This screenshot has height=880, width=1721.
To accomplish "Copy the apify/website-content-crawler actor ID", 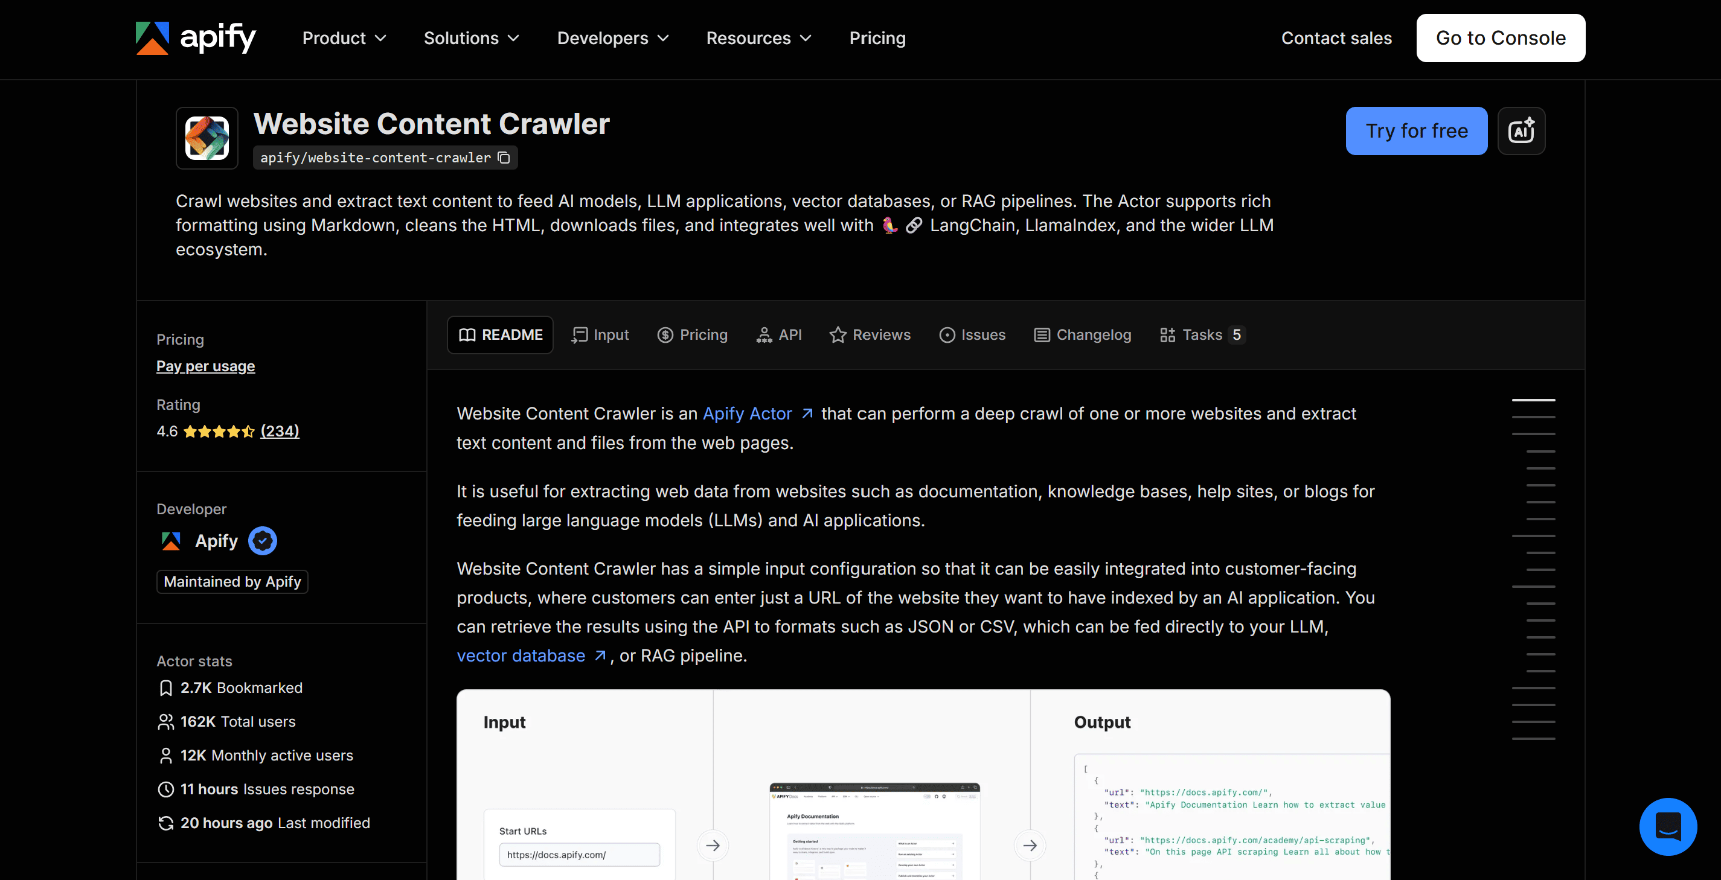I will [504, 158].
